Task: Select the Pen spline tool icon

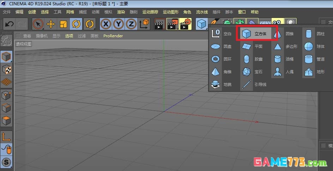Action: pyautogui.click(x=214, y=21)
